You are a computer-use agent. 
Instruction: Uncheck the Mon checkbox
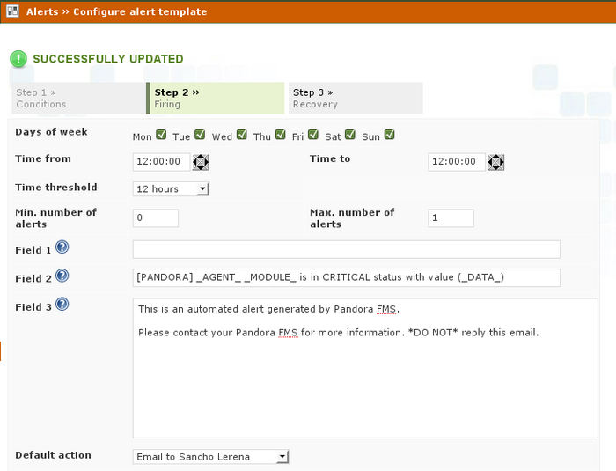point(161,136)
